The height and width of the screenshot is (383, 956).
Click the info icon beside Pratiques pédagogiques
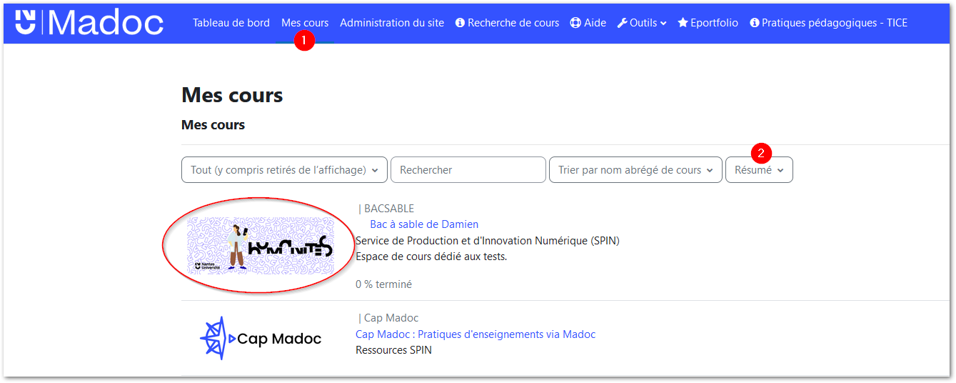(755, 23)
